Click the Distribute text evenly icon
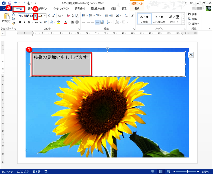 (102, 22)
